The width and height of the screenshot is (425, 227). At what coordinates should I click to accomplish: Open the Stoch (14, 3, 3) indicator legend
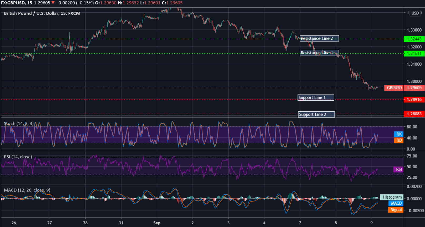point(19,124)
